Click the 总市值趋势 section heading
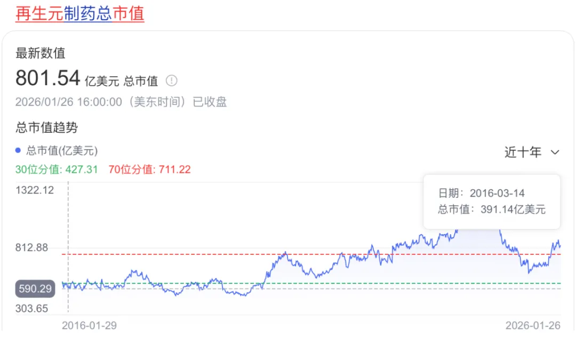 pos(46,127)
